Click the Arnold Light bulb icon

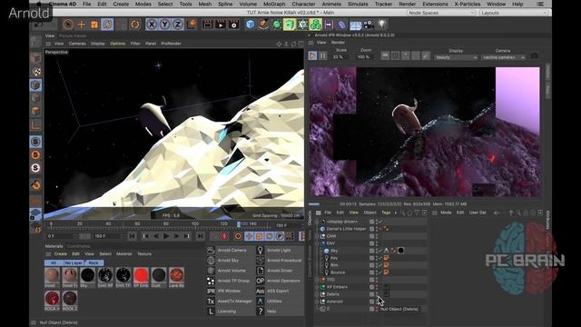click(x=261, y=251)
